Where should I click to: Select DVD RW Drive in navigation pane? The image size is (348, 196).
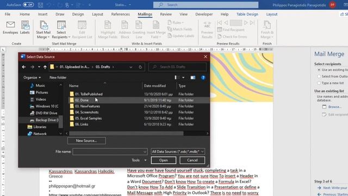[46, 113]
